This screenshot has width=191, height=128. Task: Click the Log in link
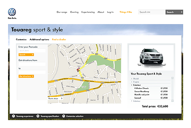pos(110,12)
